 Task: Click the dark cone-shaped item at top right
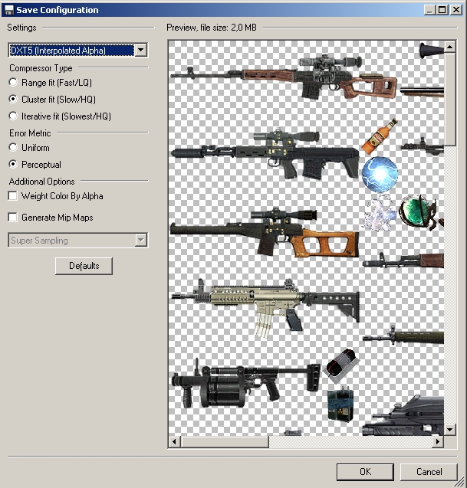point(432,51)
